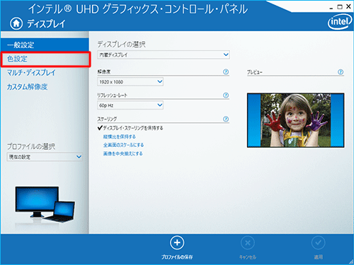The image size is (354, 265).
Task: Open the 60p Hz refresh rate dropdown
Action: point(130,105)
